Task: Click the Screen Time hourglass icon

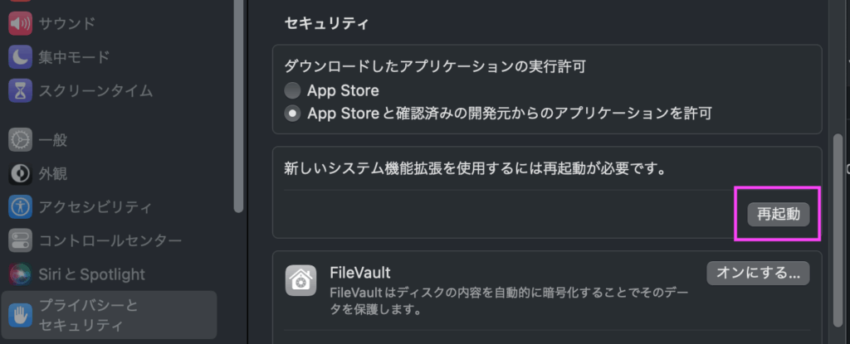Action: tap(20, 90)
